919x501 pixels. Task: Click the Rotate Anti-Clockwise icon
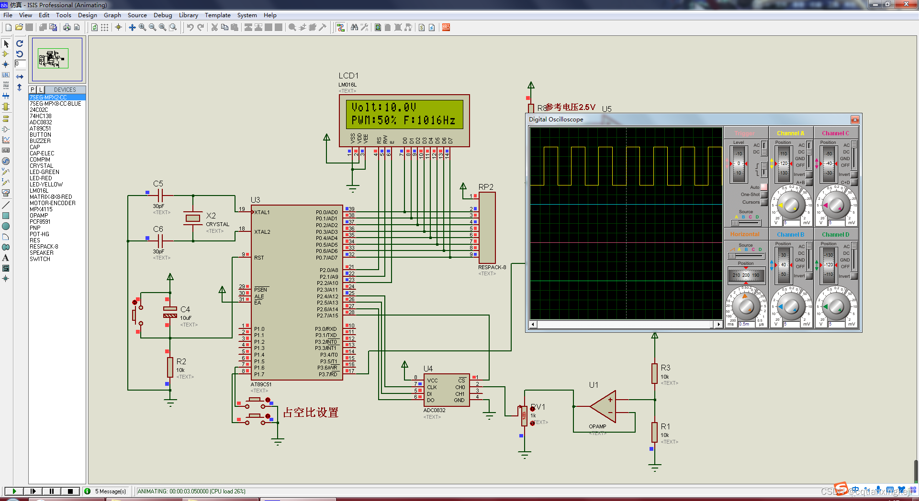(x=20, y=54)
